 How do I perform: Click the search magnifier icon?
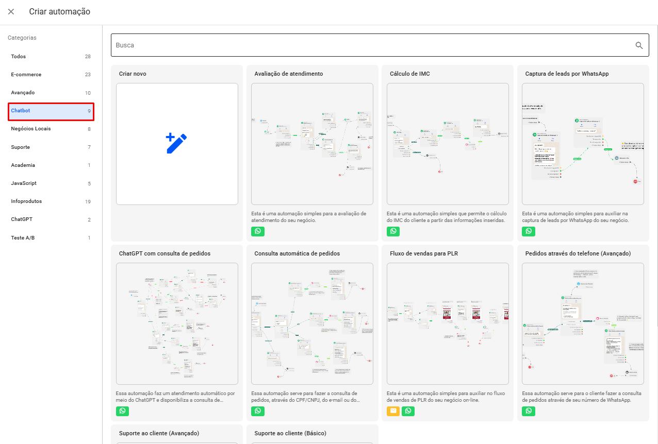pyautogui.click(x=639, y=45)
